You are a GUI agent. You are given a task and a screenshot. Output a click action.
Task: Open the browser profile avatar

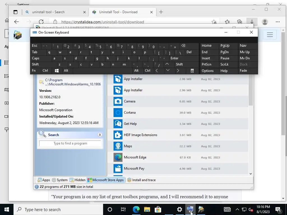pyautogui.click(x=265, y=22)
